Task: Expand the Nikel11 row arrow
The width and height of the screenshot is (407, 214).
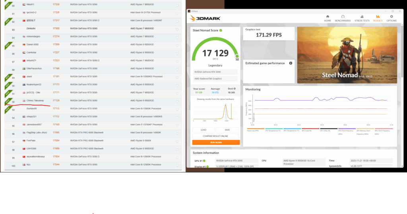Action: point(177,6)
